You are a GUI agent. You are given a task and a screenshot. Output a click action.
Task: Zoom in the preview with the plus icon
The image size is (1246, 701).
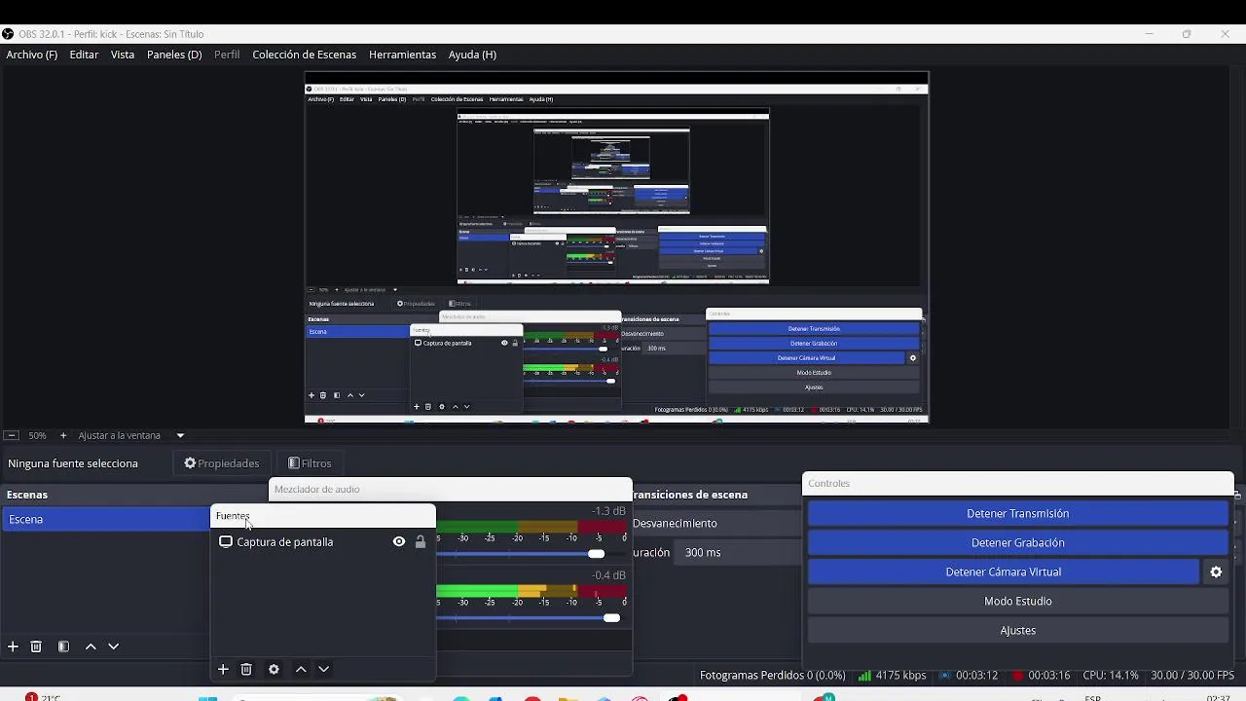pos(63,436)
